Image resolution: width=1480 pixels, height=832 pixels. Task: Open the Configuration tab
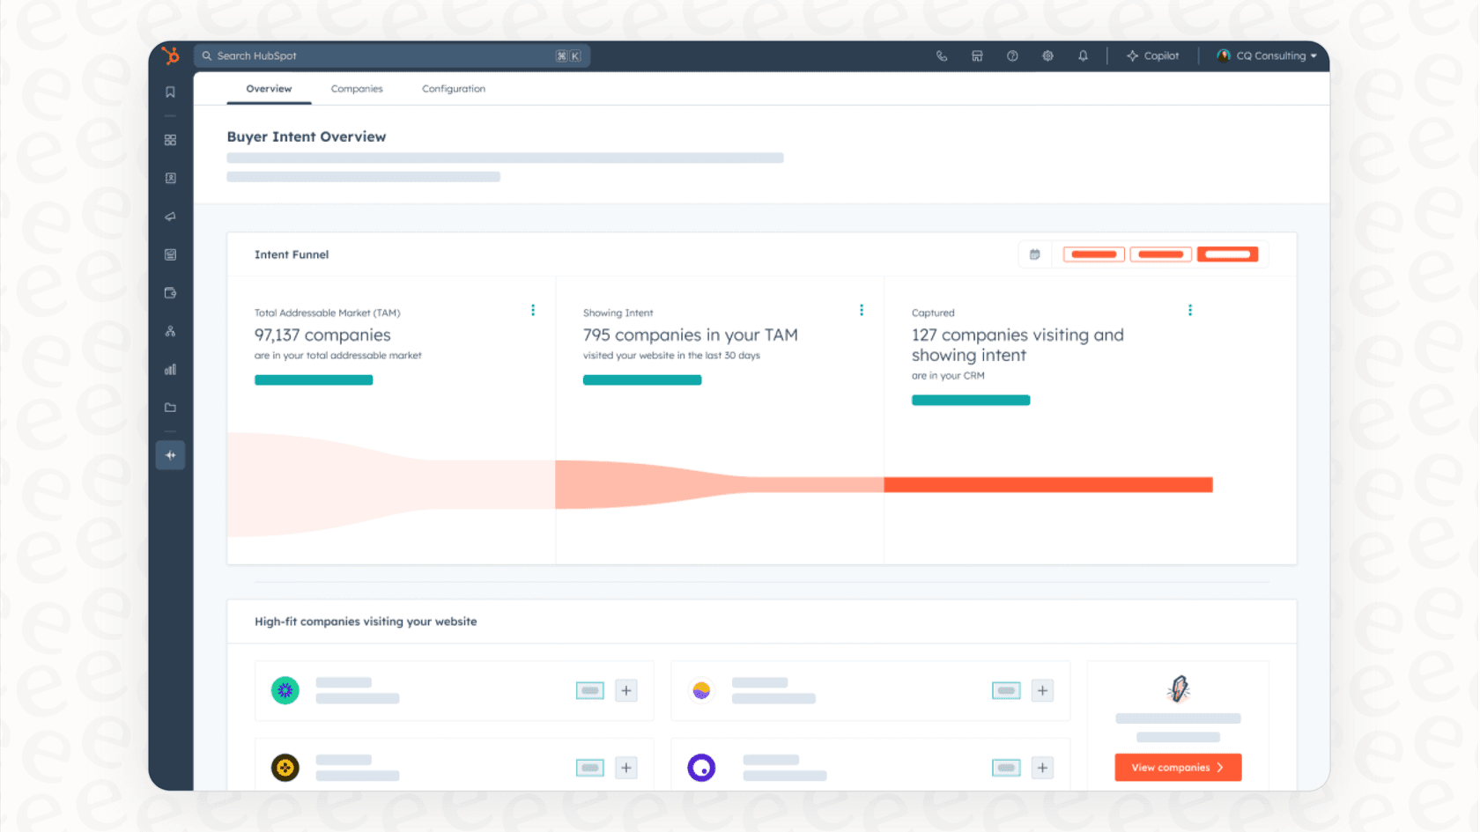click(x=453, y=88)
